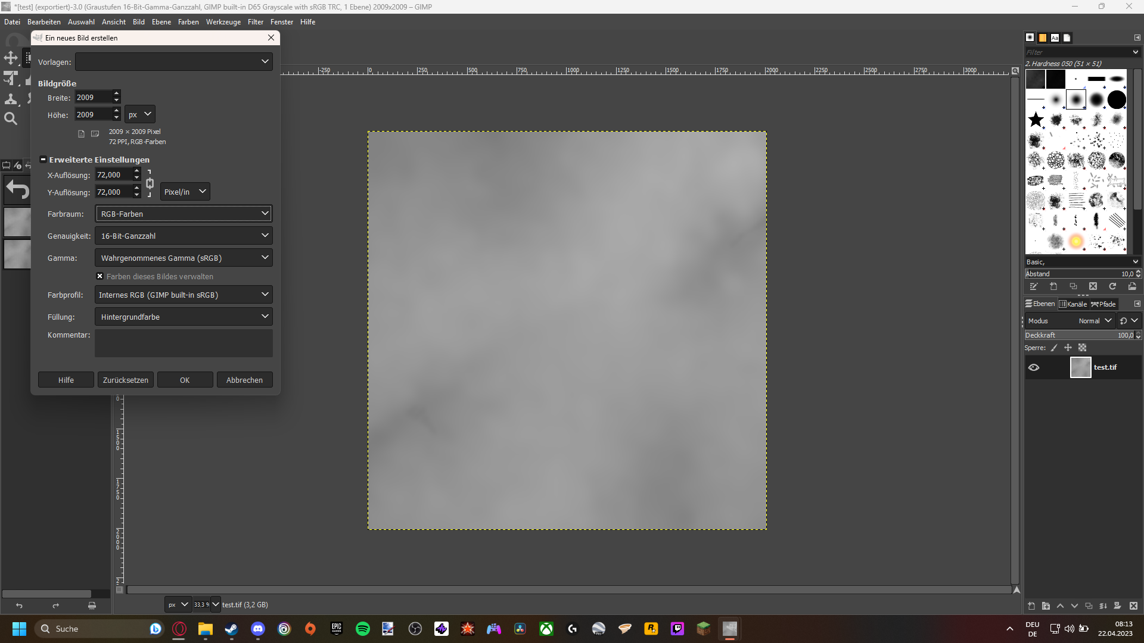Uncheck Farben dieses Bildes verwalten

pyautogui.click(x=100, y=276)
